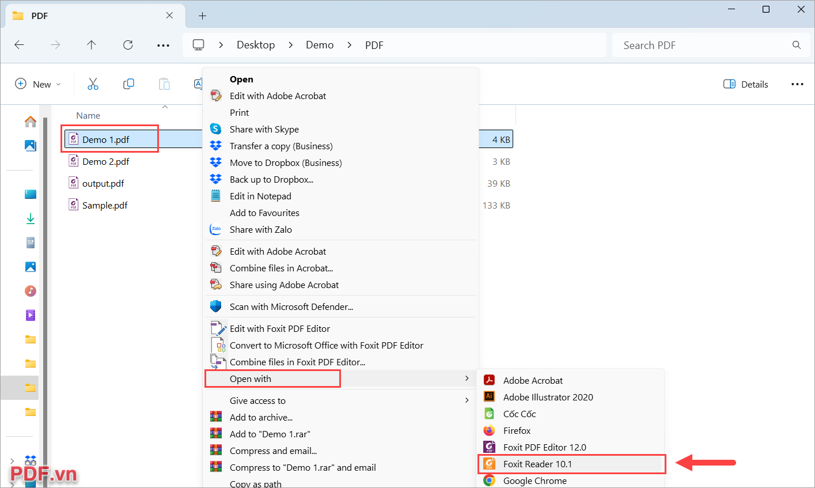The width and height of the screenshot is (815, 488).
Task: Click Desktop in the breadcrumb path
Action: (256, 45)
